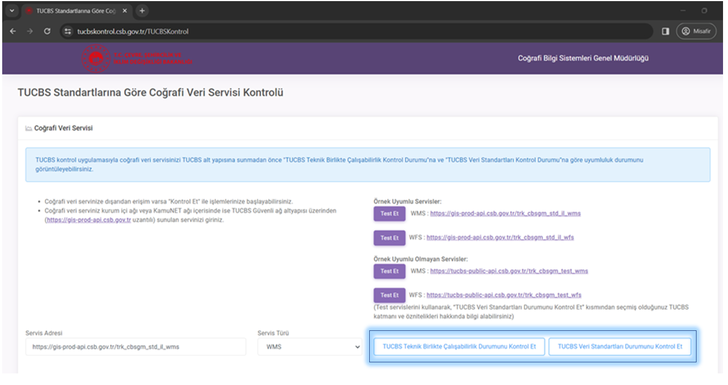Open the trk_cbsgm_std_il_wms example link

click(505, 213)
